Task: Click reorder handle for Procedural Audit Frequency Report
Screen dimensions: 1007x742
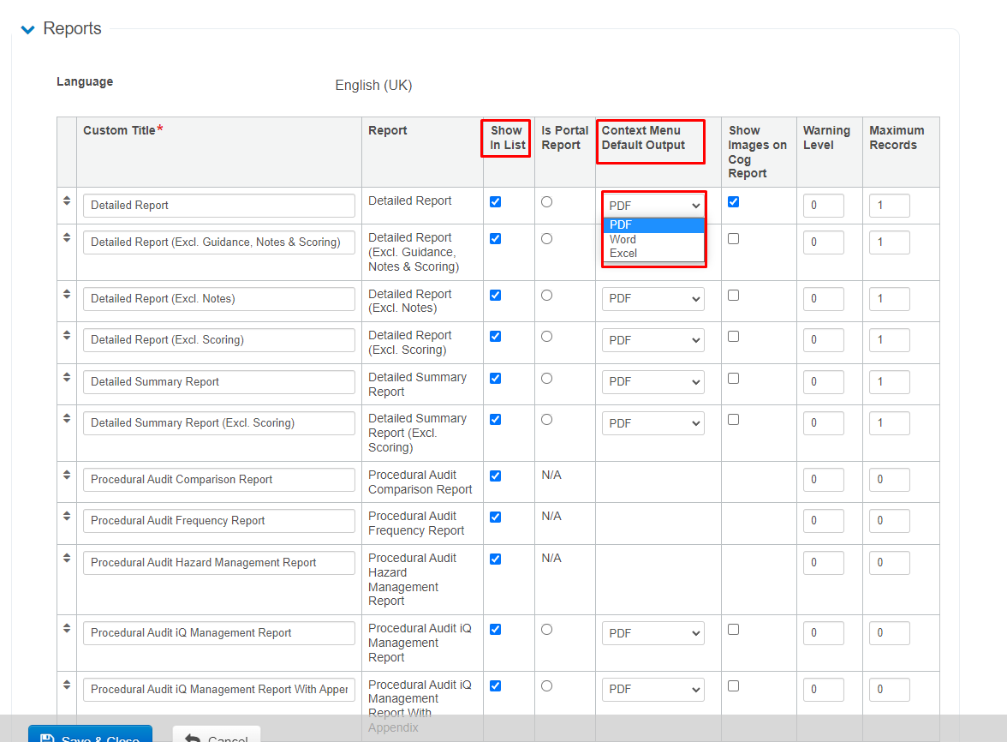Action: coord(67,516)
